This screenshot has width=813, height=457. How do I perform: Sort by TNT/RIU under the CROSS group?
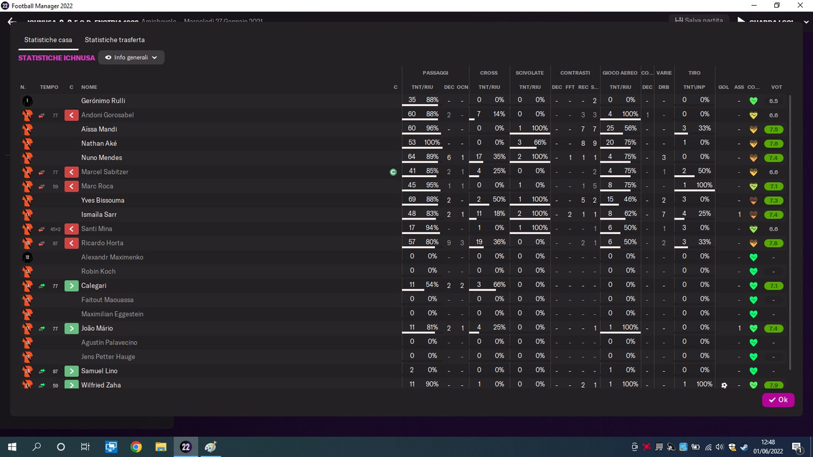tap(489, 87)
